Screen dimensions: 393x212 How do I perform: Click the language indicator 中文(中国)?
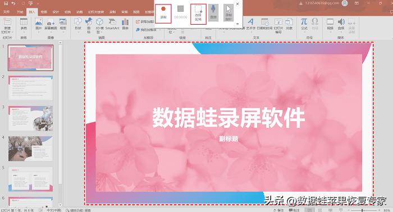pos(54,210)
